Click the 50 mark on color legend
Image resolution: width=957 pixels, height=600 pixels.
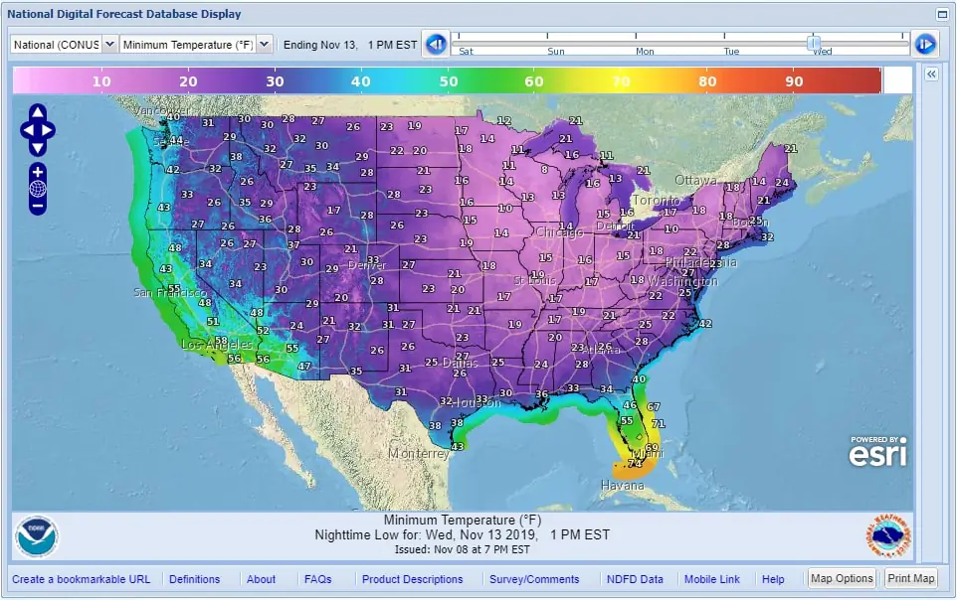pyautogui.click(x=448, y=81)
